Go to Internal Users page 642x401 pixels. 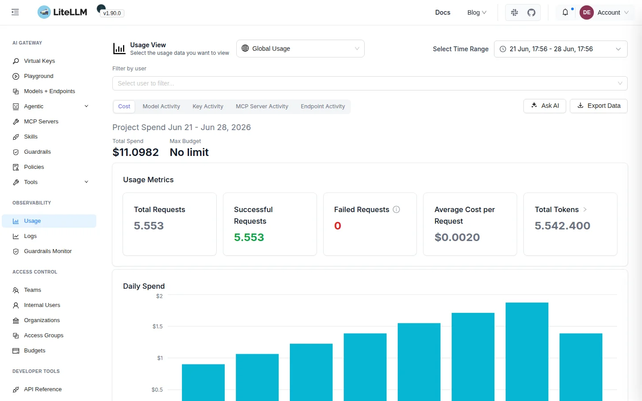(49, 305)
